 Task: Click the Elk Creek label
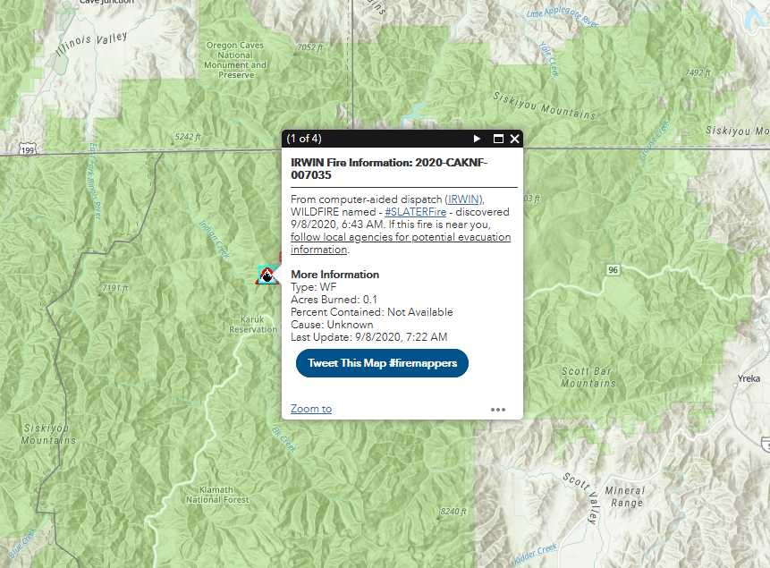(284, 439)
